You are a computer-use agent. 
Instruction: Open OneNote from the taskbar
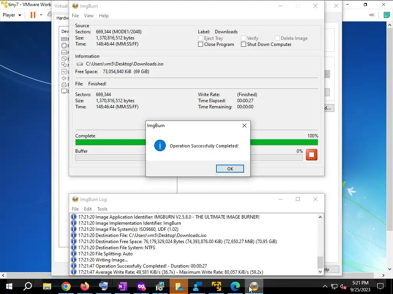(122, 286)
